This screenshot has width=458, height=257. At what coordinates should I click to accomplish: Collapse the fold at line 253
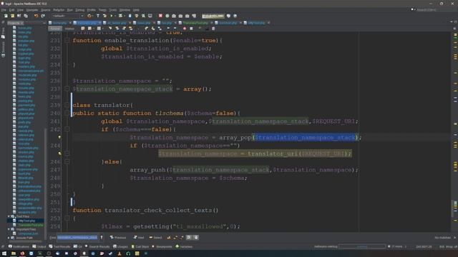(x=67, y=218)
